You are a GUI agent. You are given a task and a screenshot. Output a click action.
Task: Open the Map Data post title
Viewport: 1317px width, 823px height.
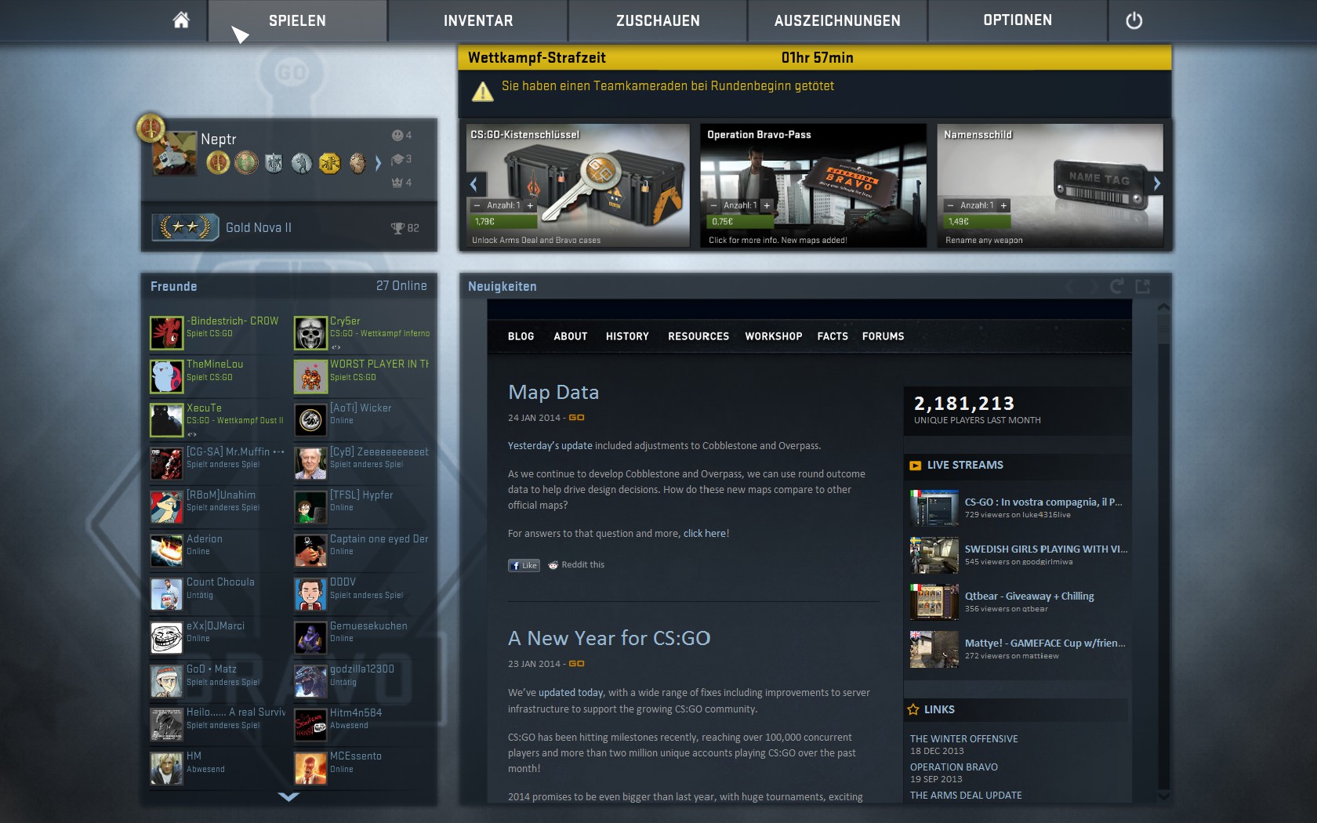(553, 392)
